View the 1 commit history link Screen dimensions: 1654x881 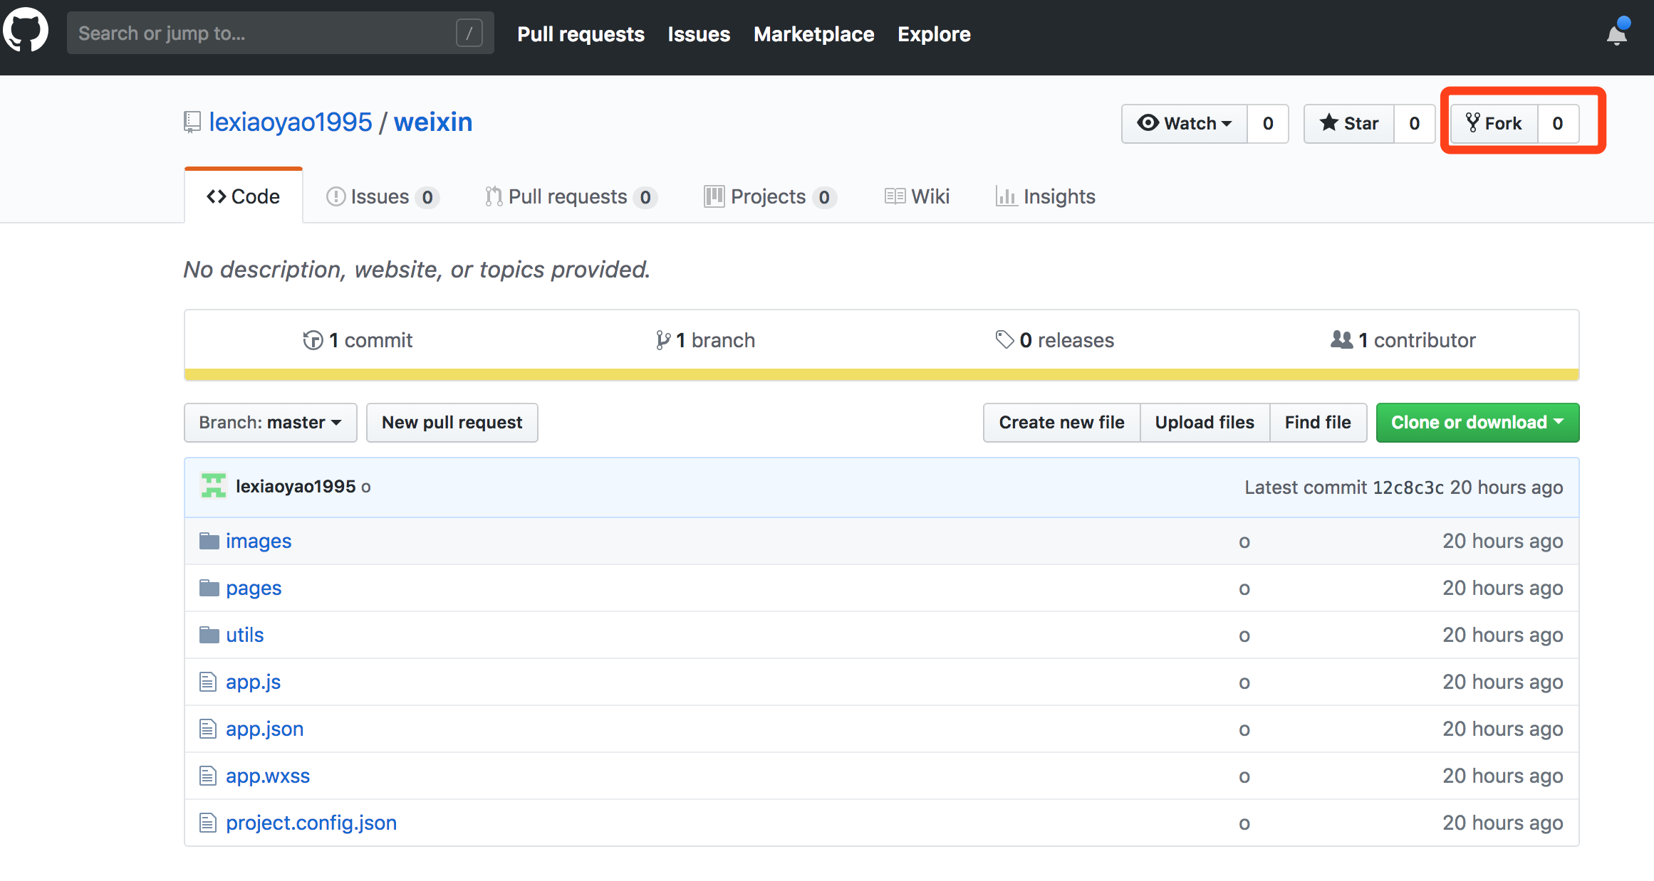point(358,340)
